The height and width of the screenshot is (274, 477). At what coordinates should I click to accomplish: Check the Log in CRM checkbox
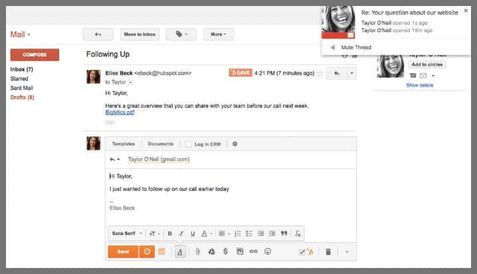(189, 144)
